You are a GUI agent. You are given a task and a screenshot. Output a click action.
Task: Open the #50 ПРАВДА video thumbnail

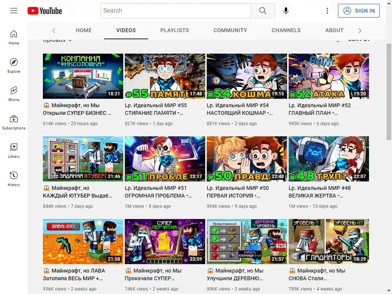(247, 159)
